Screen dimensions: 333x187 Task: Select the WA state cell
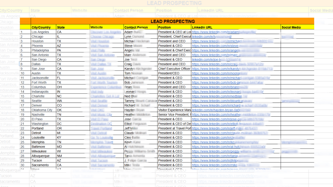point(73,101)
